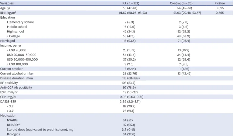This screenshot has width=233, height=136.
Task: Select the 'CRP, mg/dL' row label
Action: tap(9, 97)
